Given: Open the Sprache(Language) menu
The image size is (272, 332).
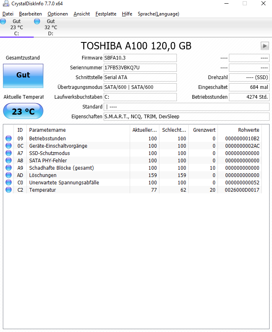Looking at the screenshot, I should coord(159,14).
